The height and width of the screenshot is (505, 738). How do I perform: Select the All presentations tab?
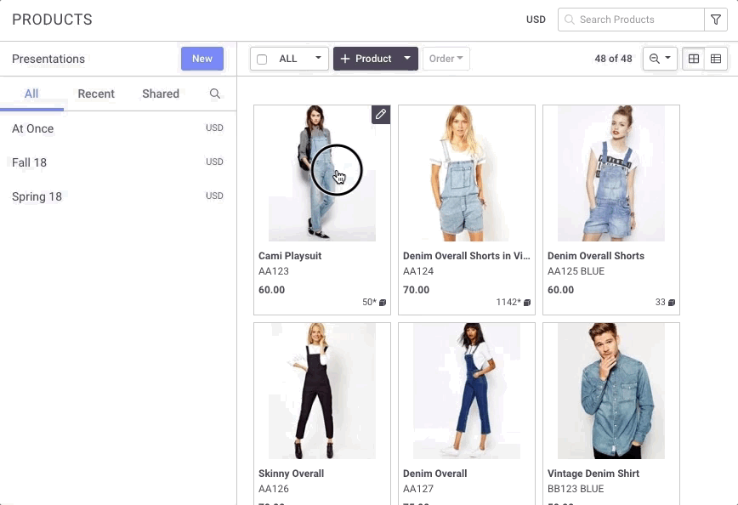click(x=31, y=94)
